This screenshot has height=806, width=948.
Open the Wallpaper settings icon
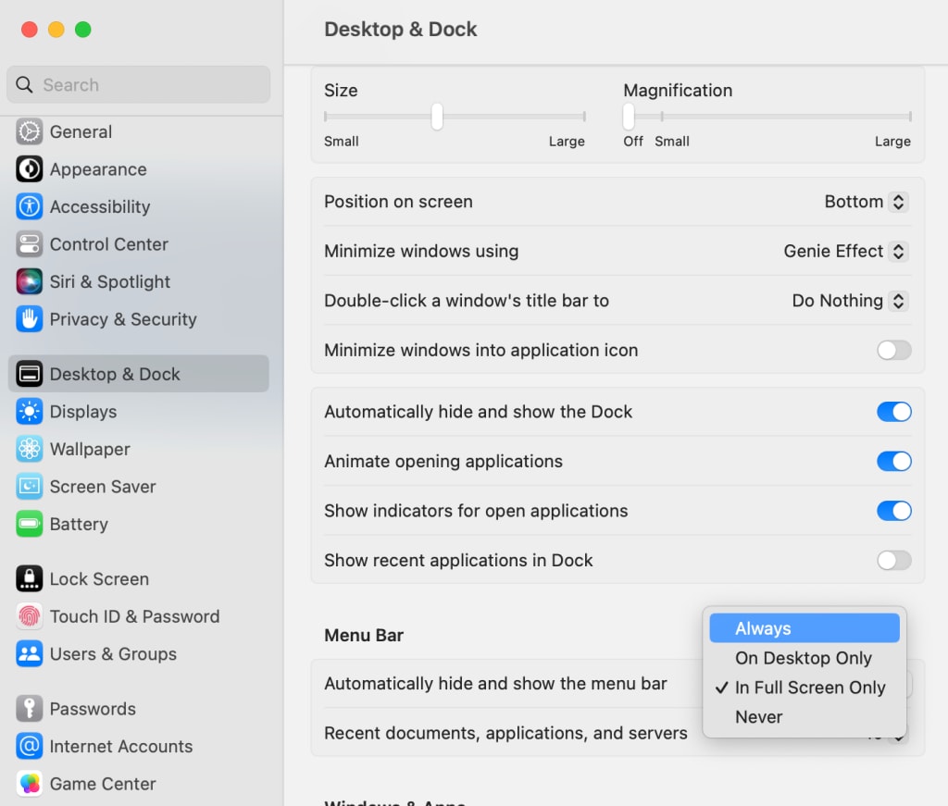pyautogui.click(x=30, y=449)
